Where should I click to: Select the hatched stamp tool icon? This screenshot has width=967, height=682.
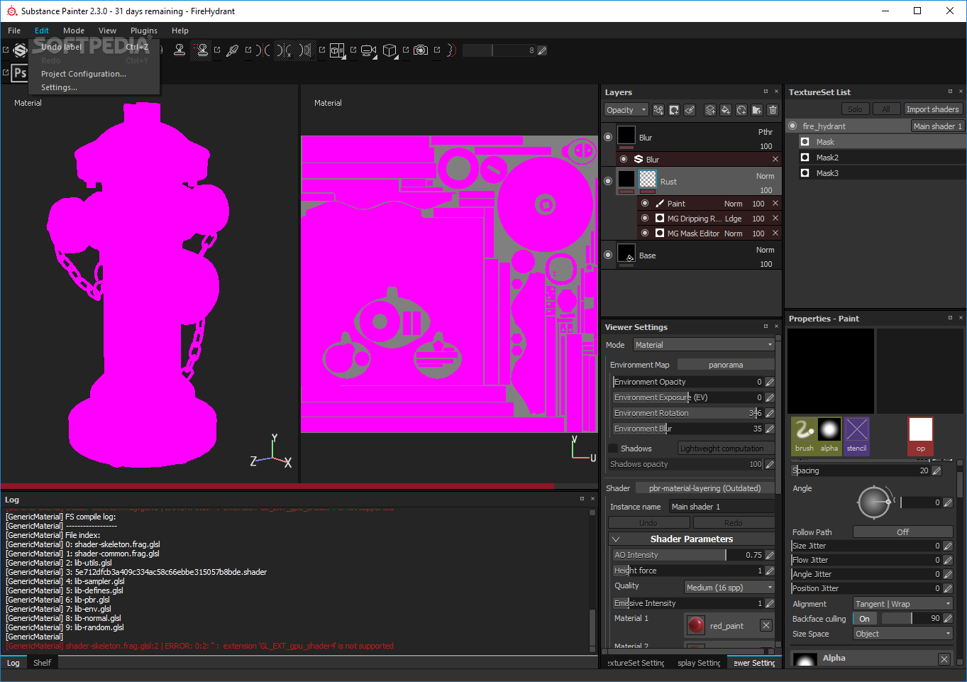pyautogui.click(x=202, y=50)
